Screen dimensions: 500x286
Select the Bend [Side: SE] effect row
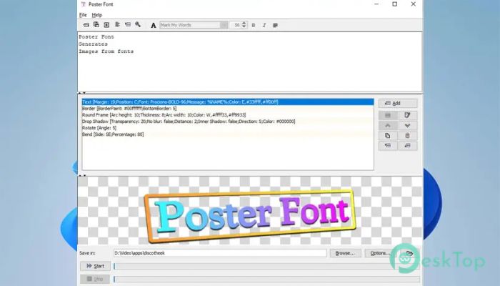coord(228,134)
